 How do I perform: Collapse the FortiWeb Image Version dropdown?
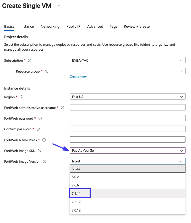click(x=128, y=161)
